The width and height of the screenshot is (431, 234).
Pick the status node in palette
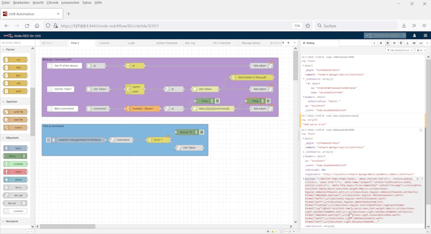pyautogui.click(x=16, y=180)
